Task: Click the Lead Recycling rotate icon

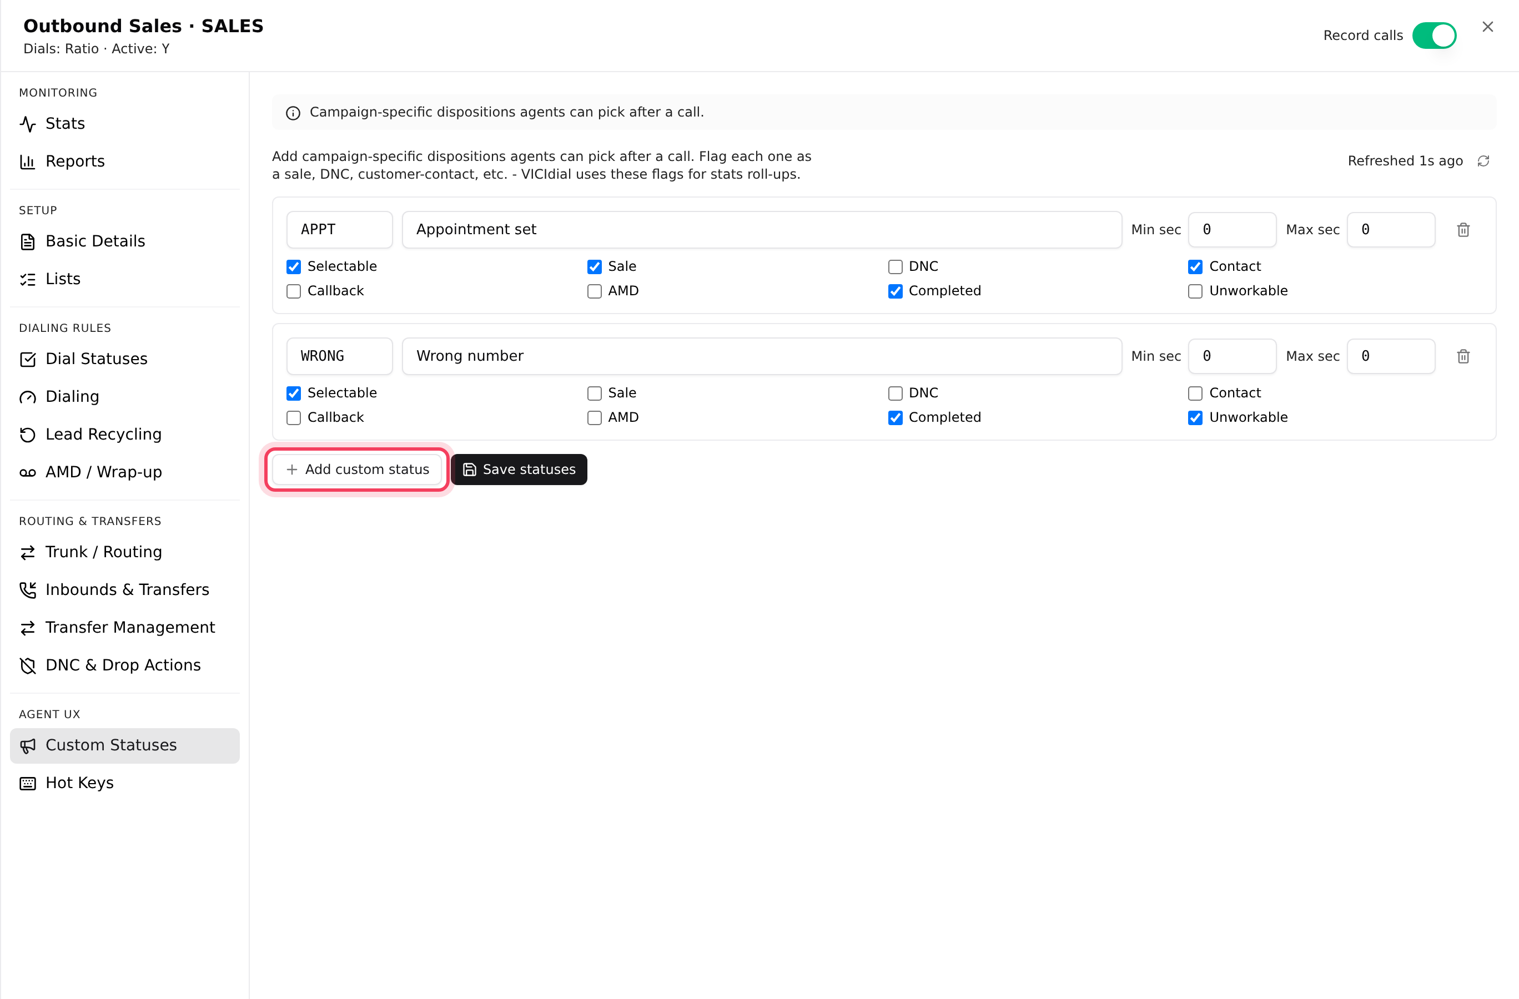Action: click(27, 435)
